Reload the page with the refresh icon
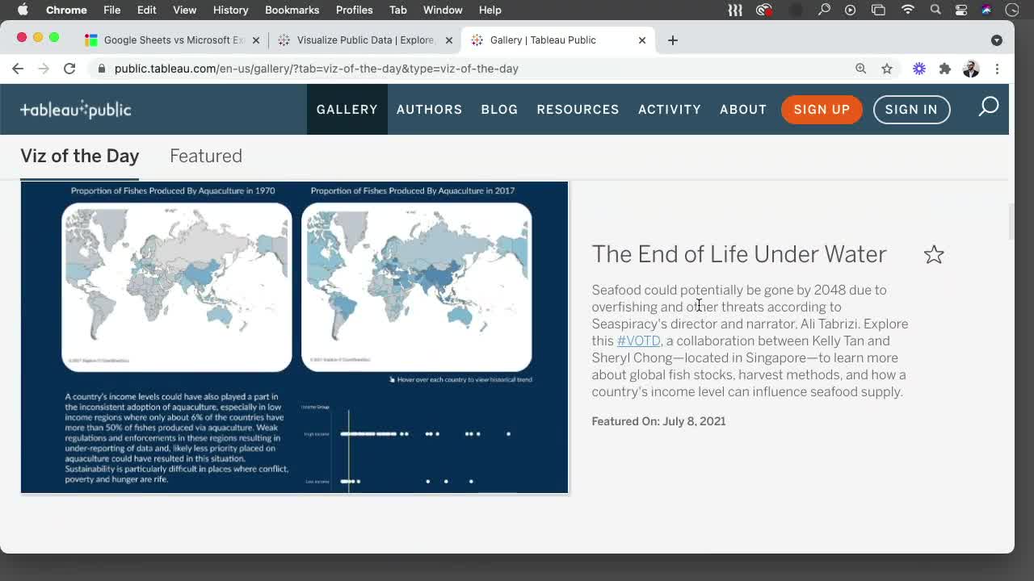 (x=69, y=69)
